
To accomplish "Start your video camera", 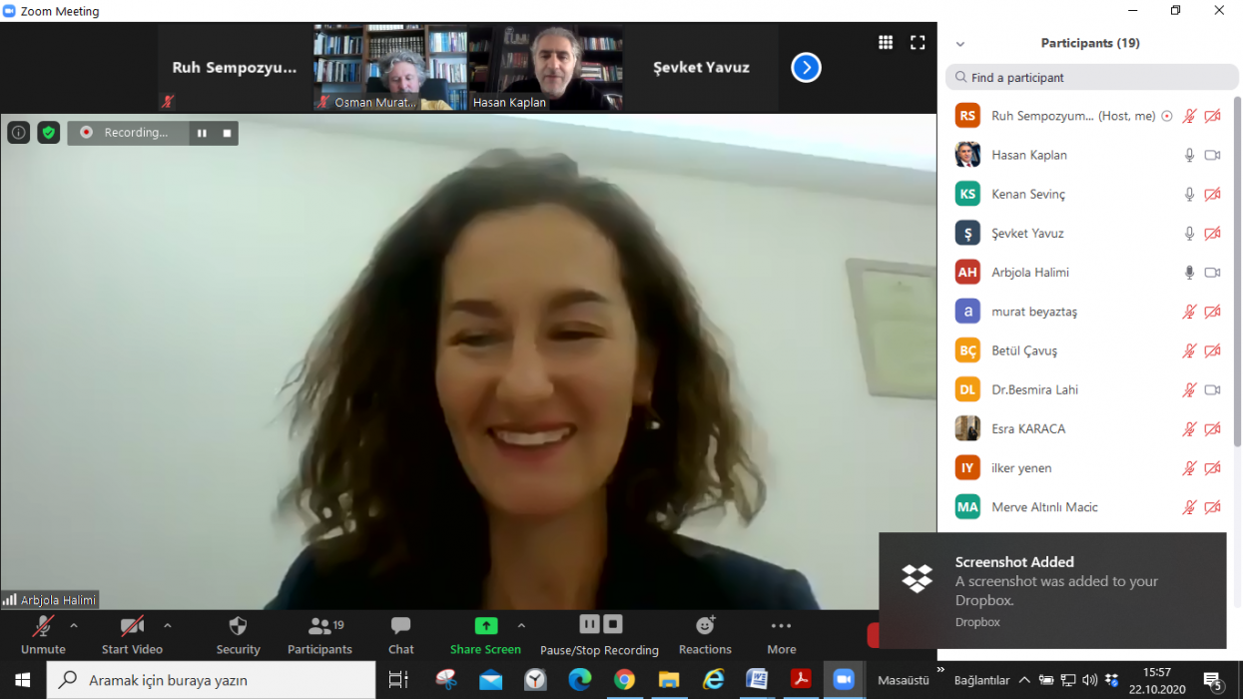I will (x=132, y=635).
